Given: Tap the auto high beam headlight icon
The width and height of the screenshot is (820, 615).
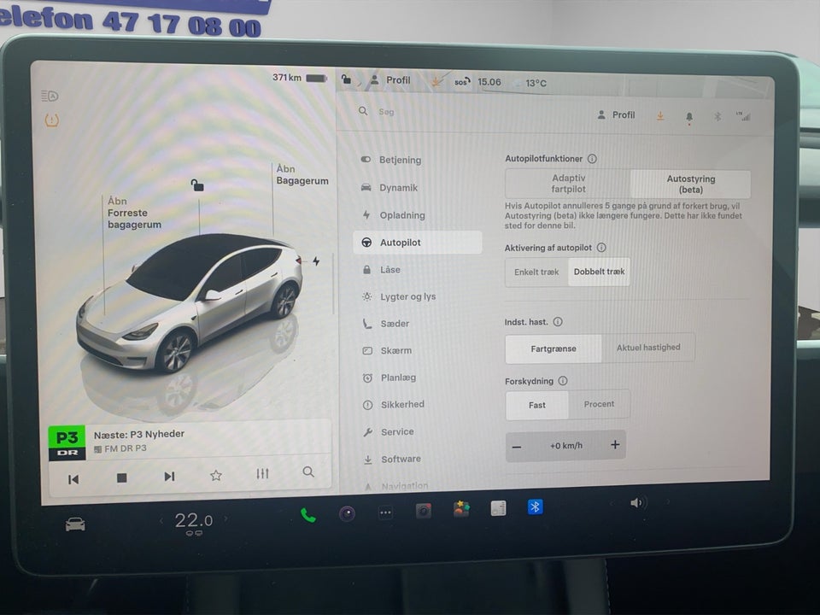Looking at the screenshot, I should (x=50, y=96).
